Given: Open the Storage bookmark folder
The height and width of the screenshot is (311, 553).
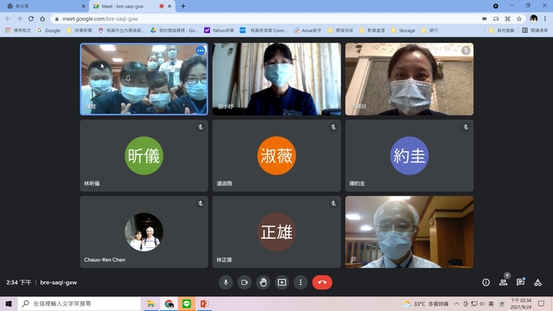Looking at the screenshot, I should coord(406,30).
